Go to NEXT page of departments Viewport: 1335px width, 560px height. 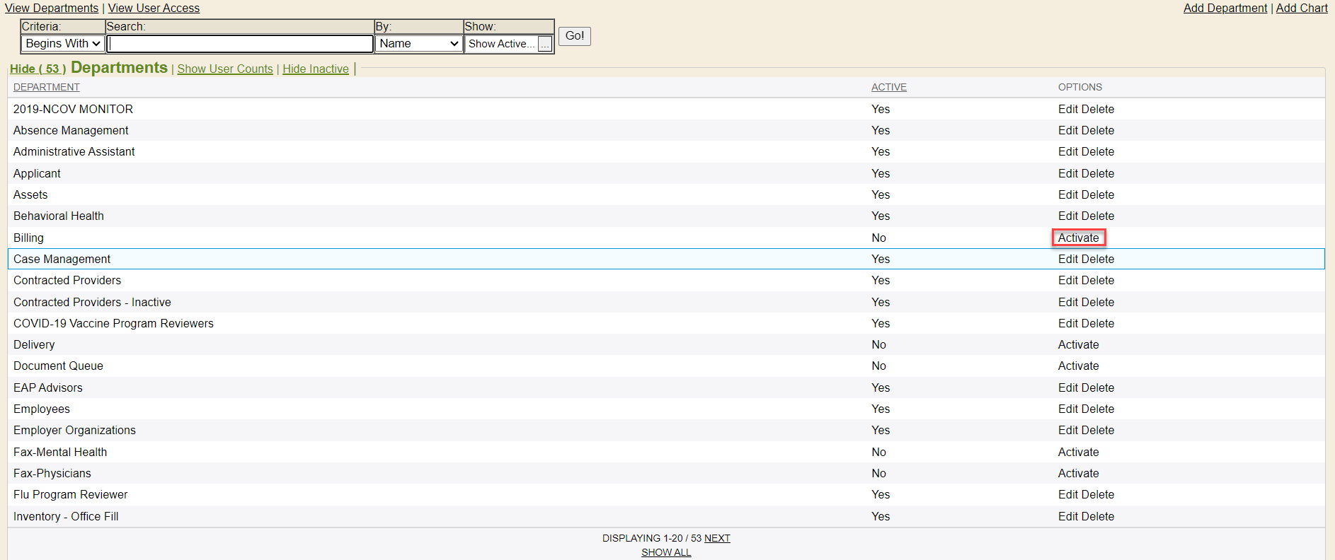tap(717, 538)
